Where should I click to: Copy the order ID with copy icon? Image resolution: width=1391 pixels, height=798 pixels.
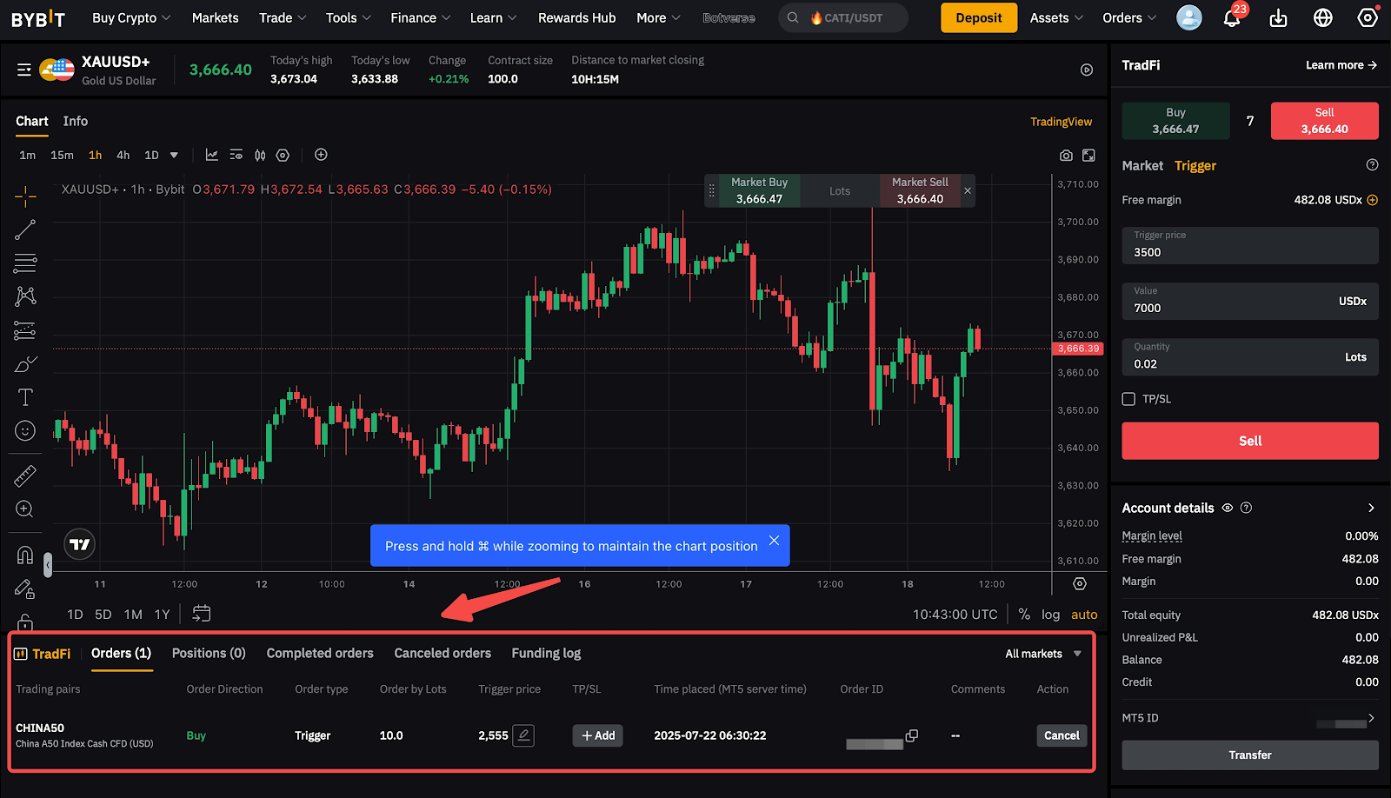tap(911, 735)
